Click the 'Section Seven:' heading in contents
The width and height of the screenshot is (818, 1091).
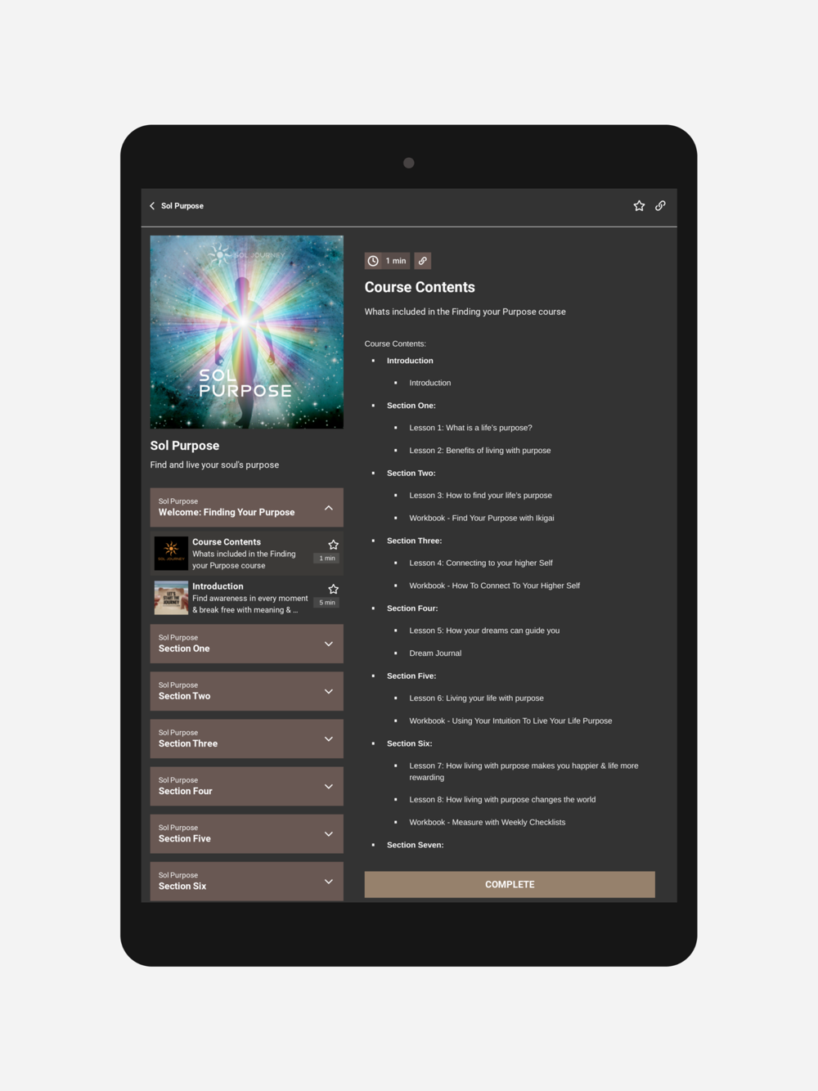416,845
